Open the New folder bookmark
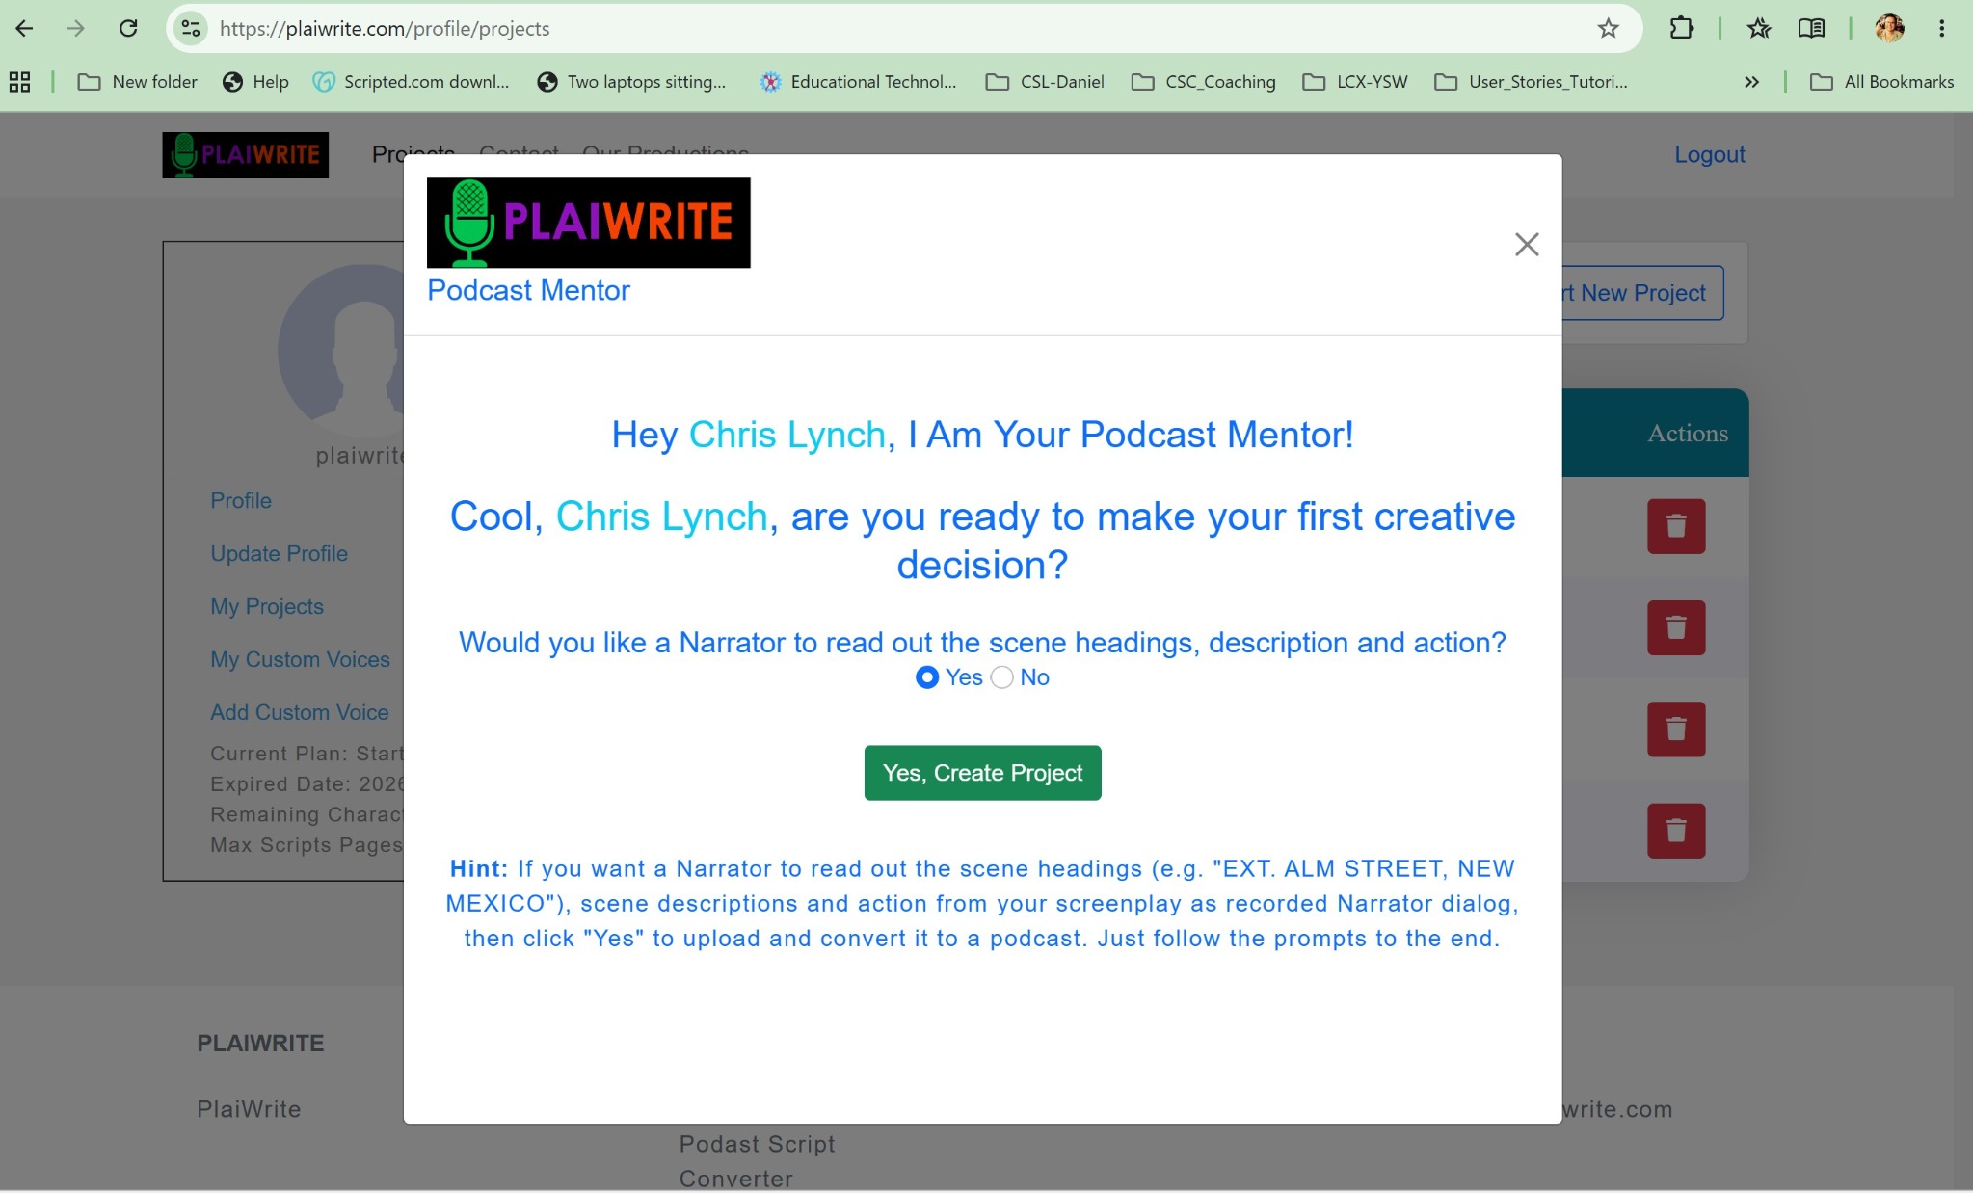Viewport: 1973px width, 1193px height. pos(137,82)
